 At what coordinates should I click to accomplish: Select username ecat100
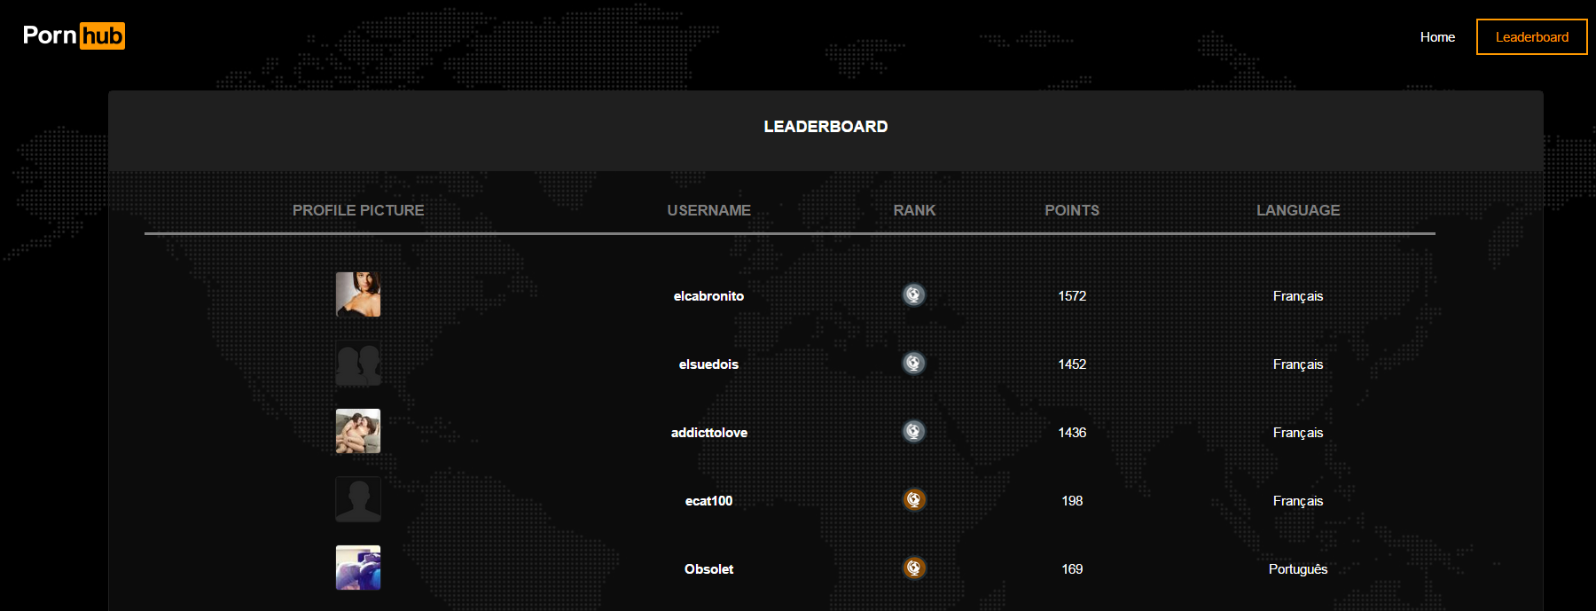[x=708, y=501]
